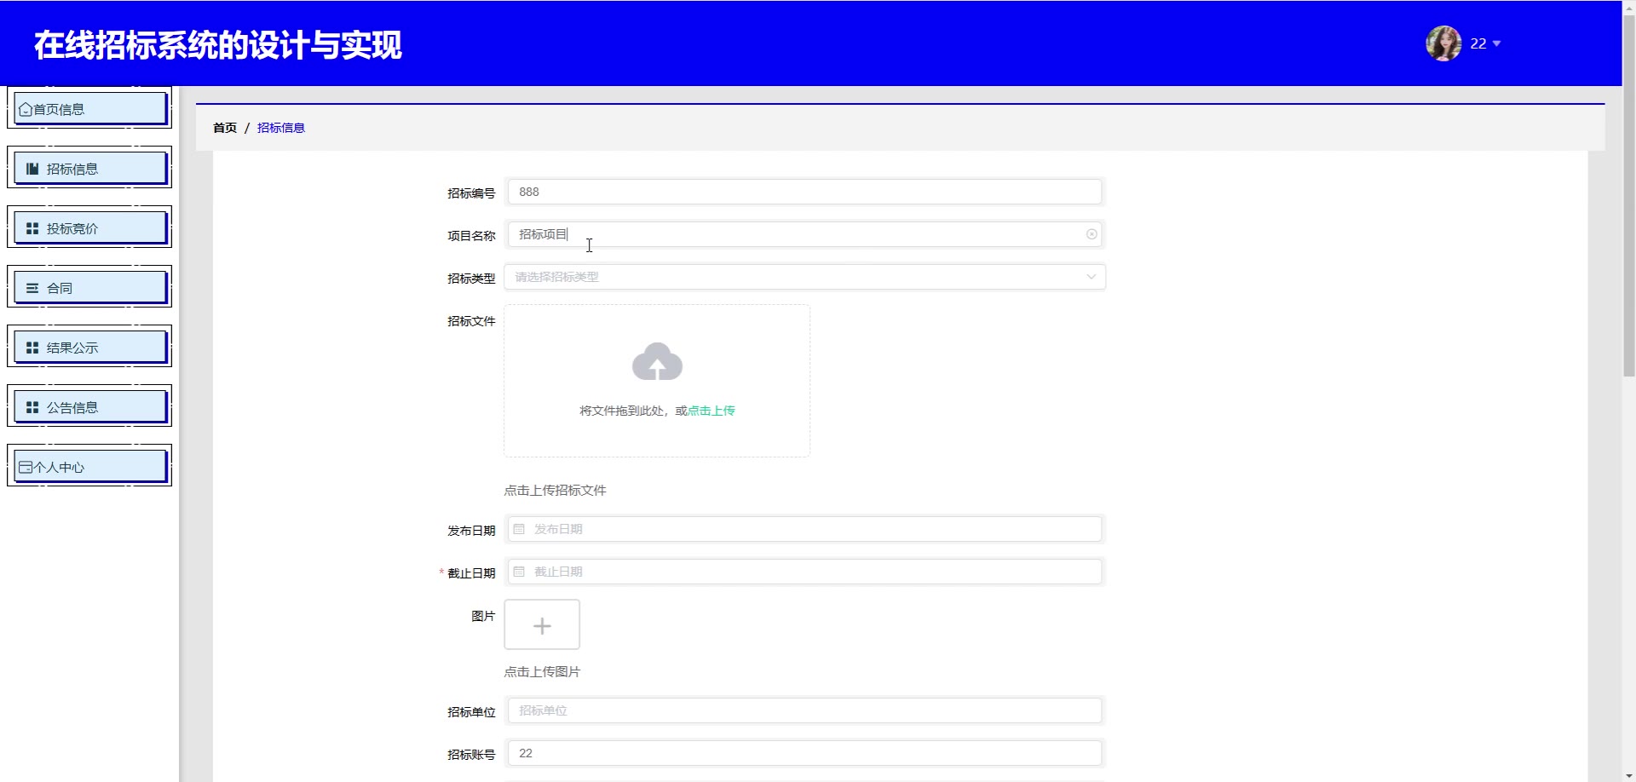Select 结果公示 in the sidebar
The width and height of the screenshot is (1636, 782).
89,347
